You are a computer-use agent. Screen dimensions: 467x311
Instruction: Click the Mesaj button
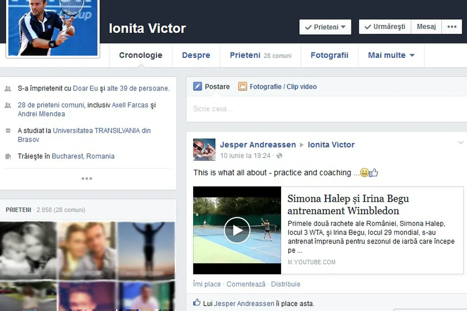426,27
